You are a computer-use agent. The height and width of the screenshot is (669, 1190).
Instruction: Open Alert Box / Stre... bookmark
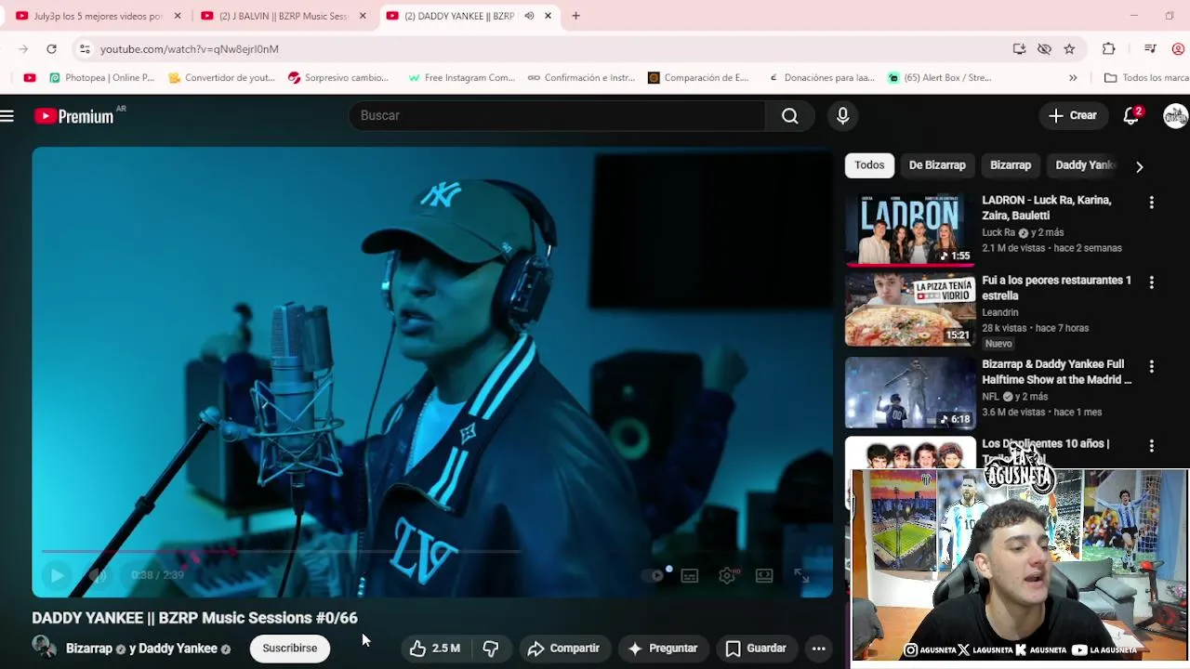click(x=940, y=78)
